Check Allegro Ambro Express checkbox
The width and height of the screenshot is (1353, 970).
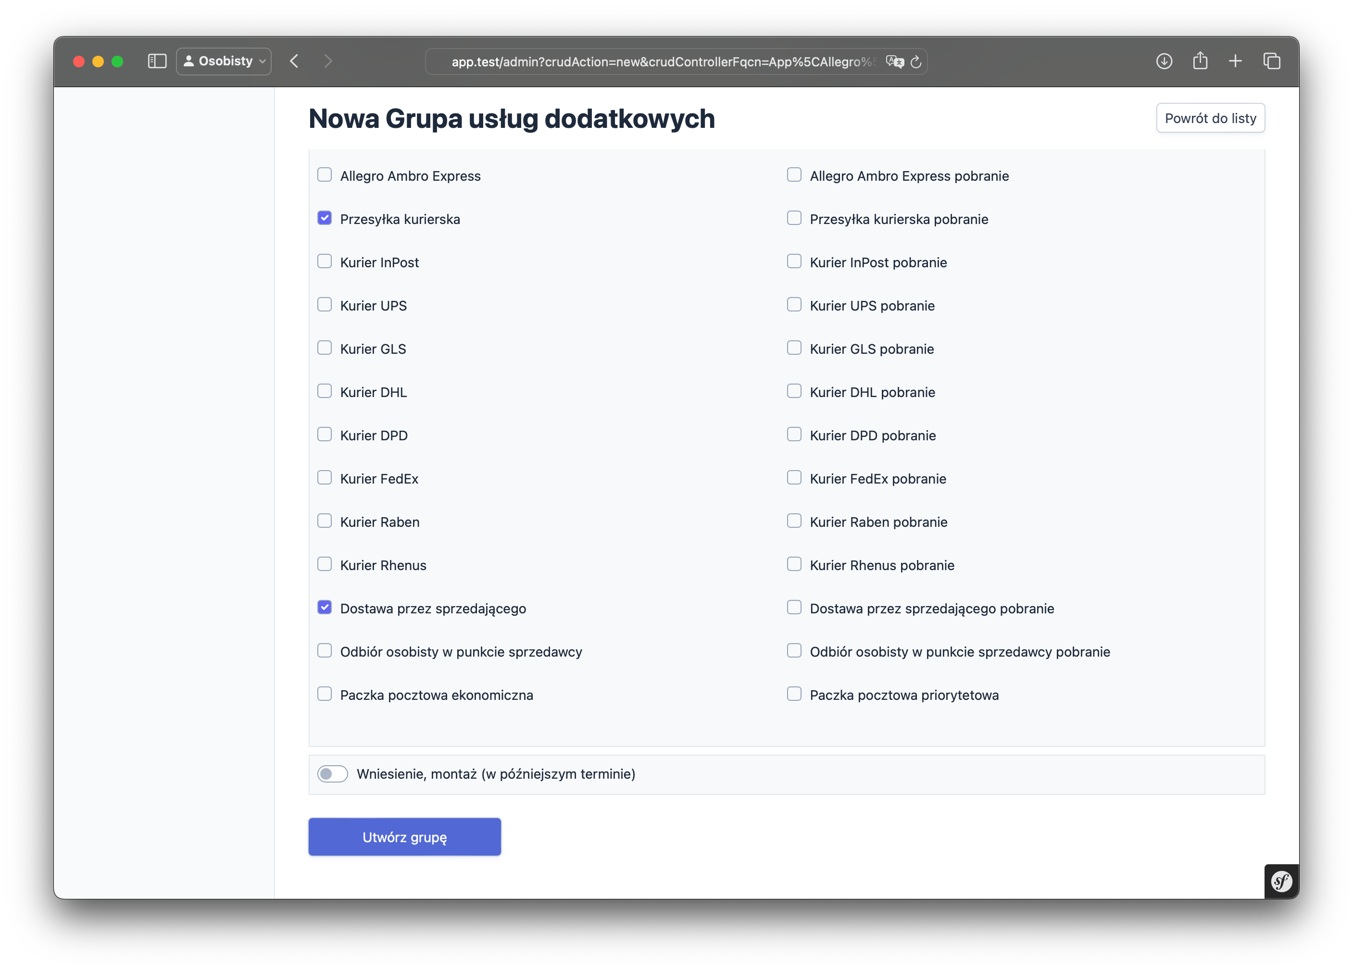point(325,175)
